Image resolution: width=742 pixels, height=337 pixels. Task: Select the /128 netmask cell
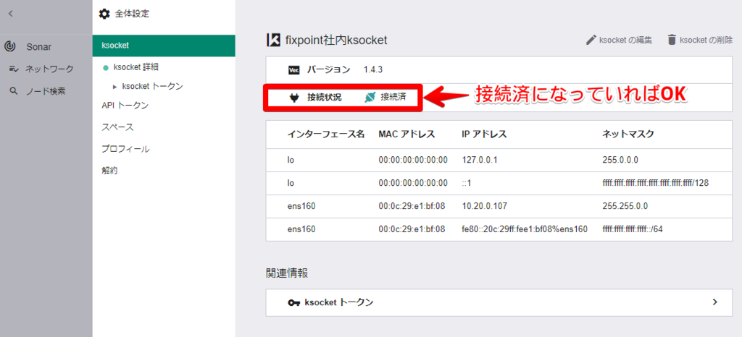[x=655, y=183]
